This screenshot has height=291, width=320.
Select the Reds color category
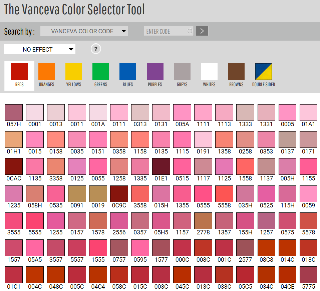tap(19, 76)
